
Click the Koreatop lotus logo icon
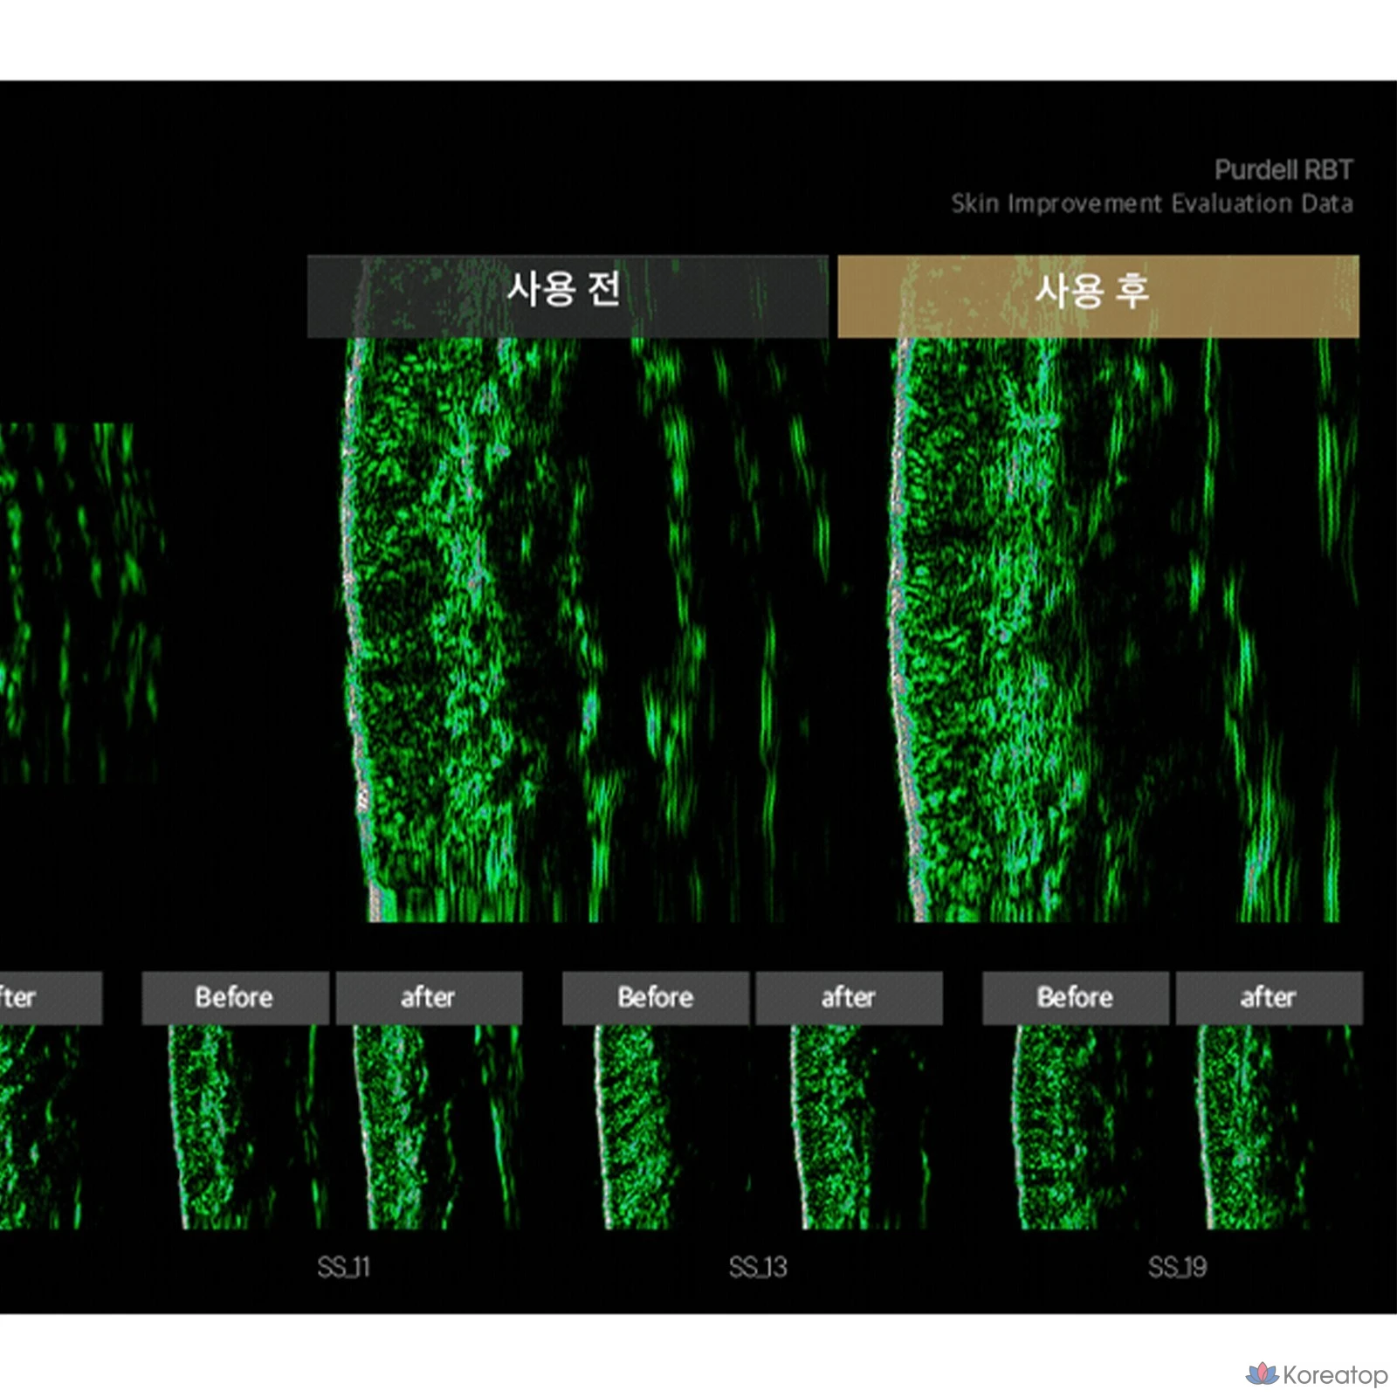click(x=1262, y=1374)
